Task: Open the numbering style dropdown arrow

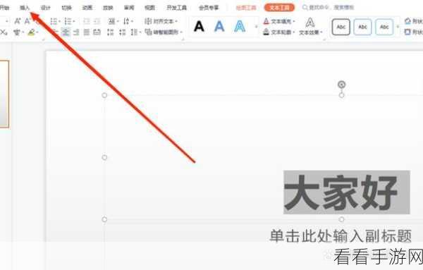Action: pos(73,21)
